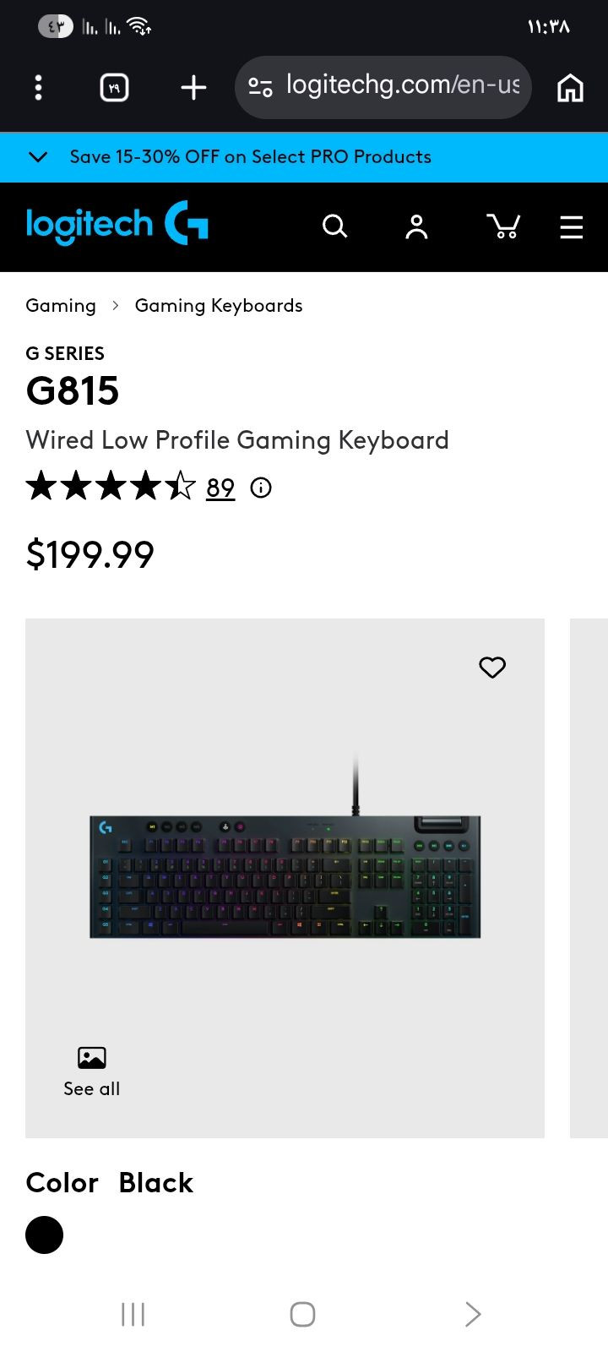This screenshot has width=608, height=1352.
Task: Open the site search icon
Action: (x=334, y=226)
